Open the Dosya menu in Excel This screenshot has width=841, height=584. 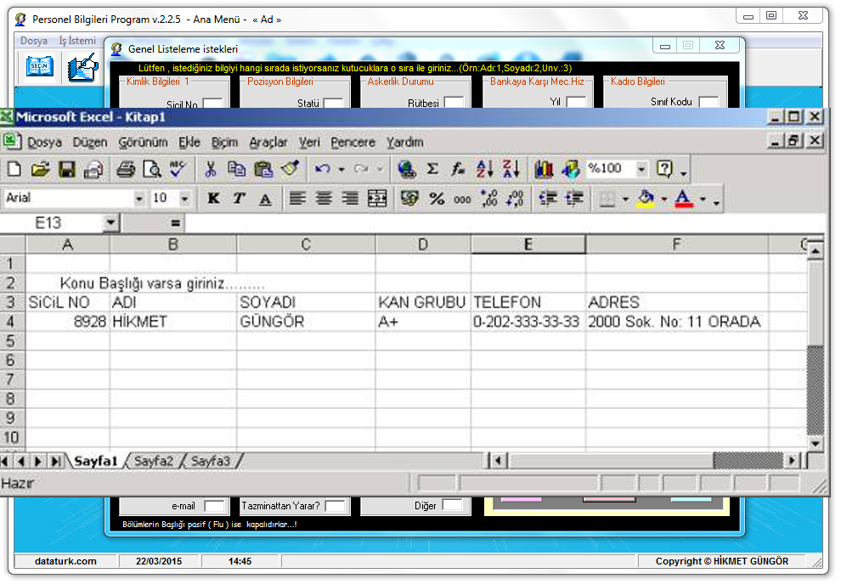pyautogui.click(x=44, y=142)
